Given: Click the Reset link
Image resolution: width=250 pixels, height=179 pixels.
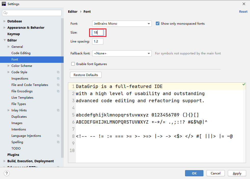Looking at the screenshot, I should tap(243, 12).
